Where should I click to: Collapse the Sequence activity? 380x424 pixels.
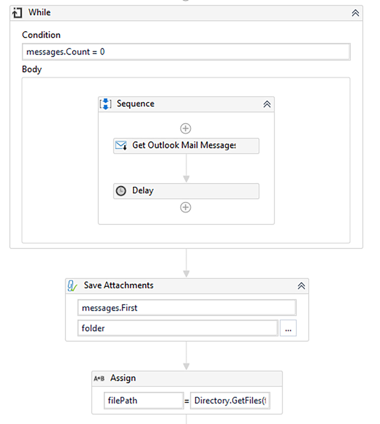[x=267, y=104]
